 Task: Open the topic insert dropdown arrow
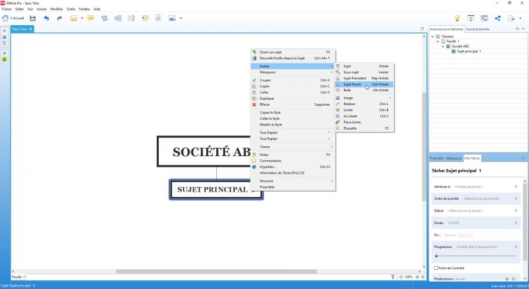82,19
